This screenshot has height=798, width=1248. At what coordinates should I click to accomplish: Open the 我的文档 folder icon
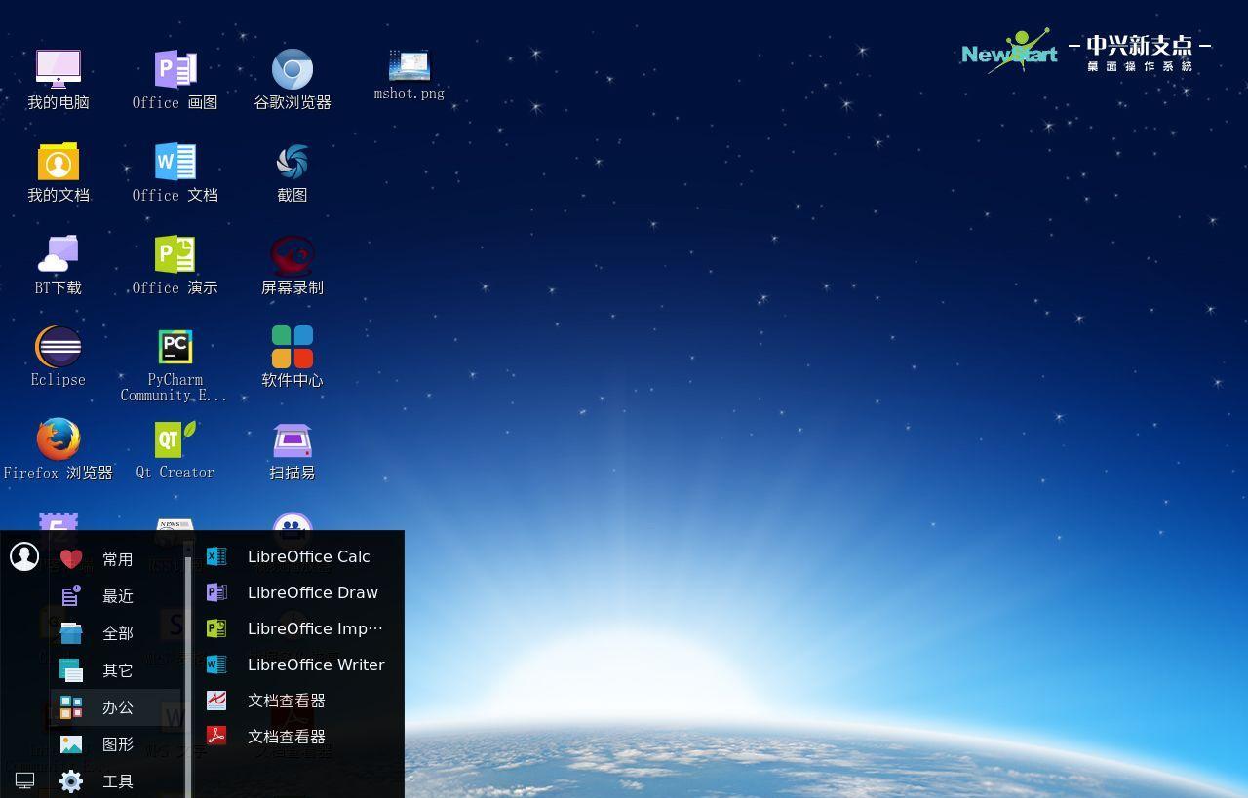click(58, 172)
